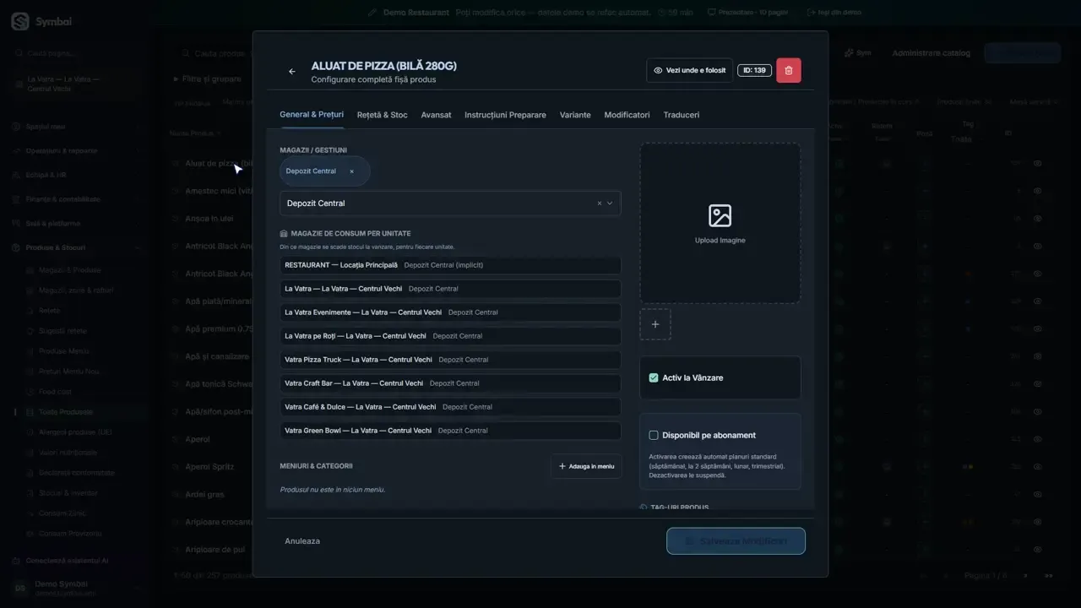The width and height of the screenshot is (1081, 608).
Task: Select the Vatra Craft Bar row
Action: pos(450,383)
